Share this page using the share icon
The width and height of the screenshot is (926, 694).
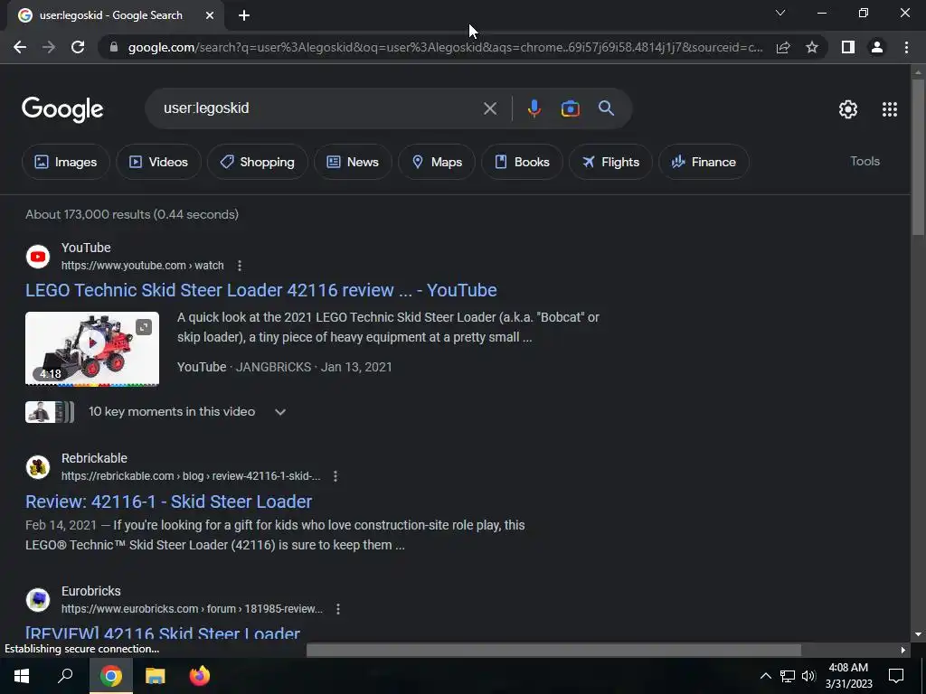pos(783,47)
